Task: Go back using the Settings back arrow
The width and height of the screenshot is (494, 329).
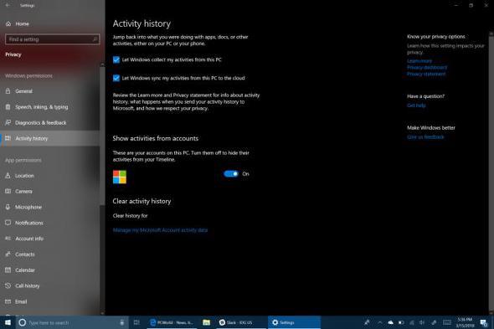Action: coord(8,5)
